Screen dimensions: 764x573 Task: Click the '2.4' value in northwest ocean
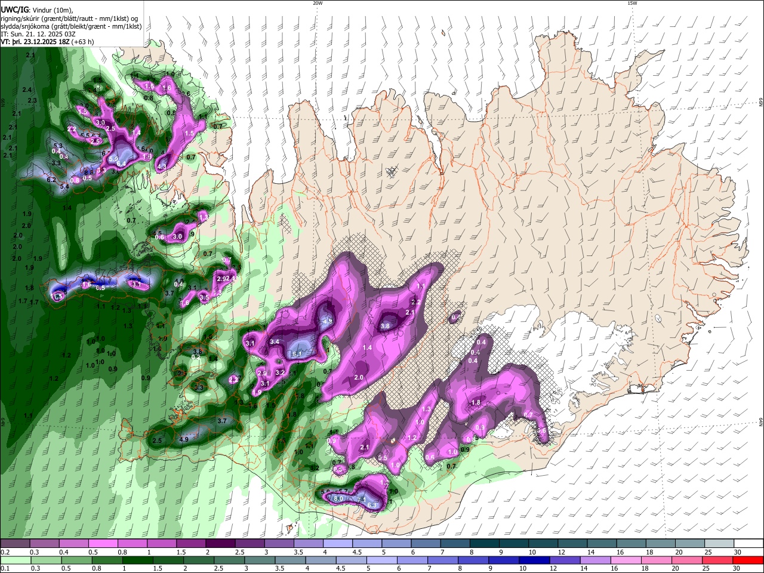point(26,90)
